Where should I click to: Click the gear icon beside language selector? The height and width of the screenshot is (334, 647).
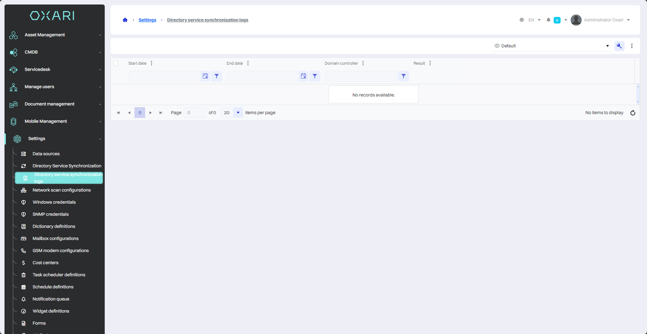tap(522, 20)
